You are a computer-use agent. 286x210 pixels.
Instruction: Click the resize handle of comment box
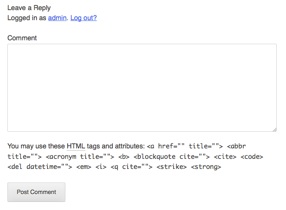tap(274, 129)
